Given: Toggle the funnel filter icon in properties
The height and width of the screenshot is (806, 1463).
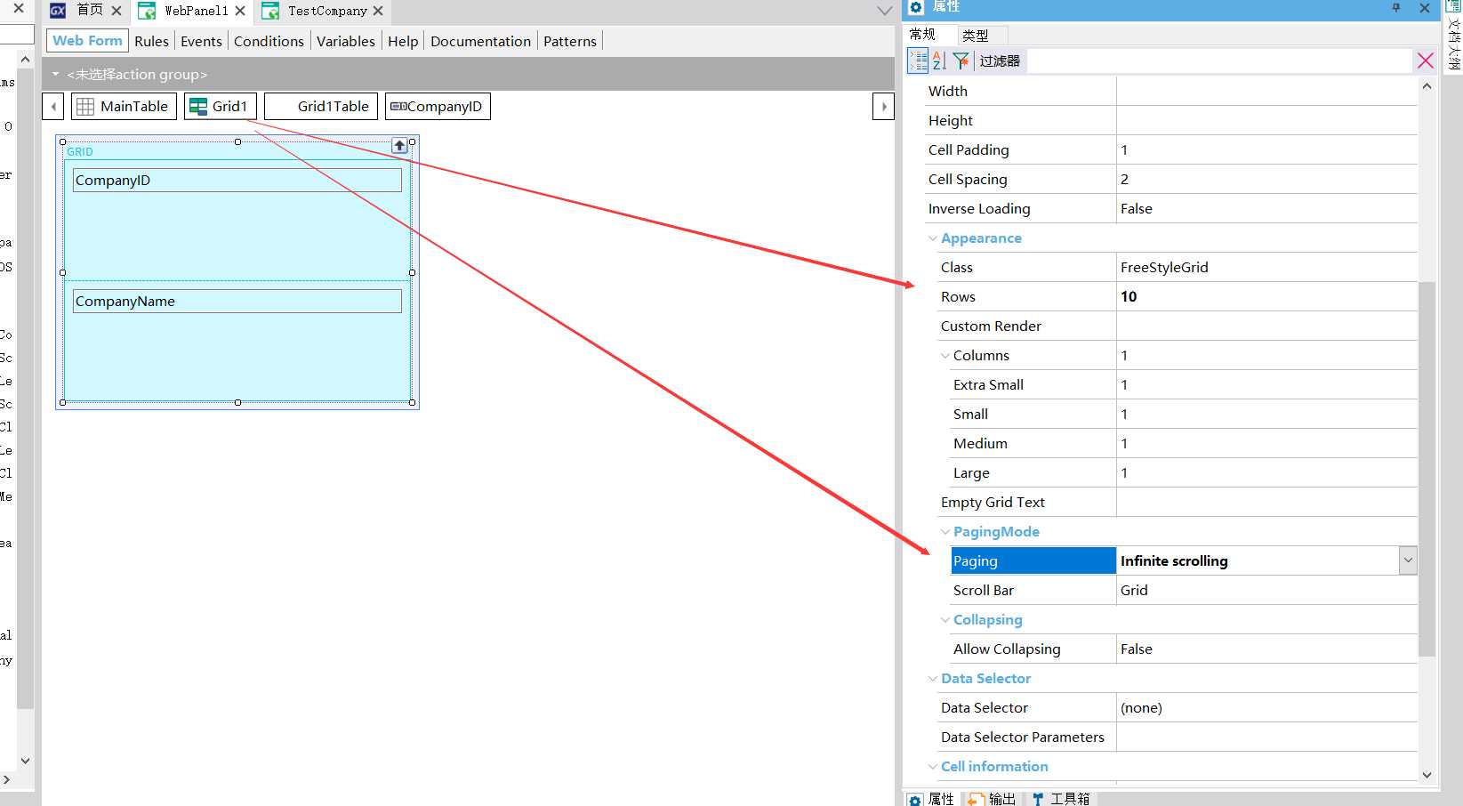Looking at the screenshot, I should click(x=961, y=60).
